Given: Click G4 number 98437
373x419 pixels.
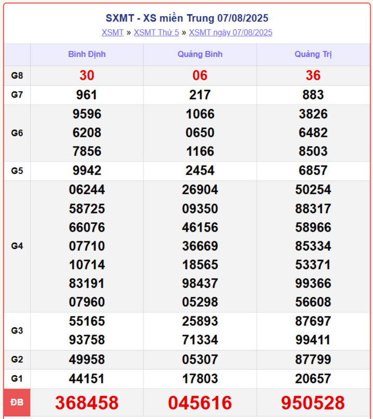Looking at the screenshot, I should (x=200, y=283).
